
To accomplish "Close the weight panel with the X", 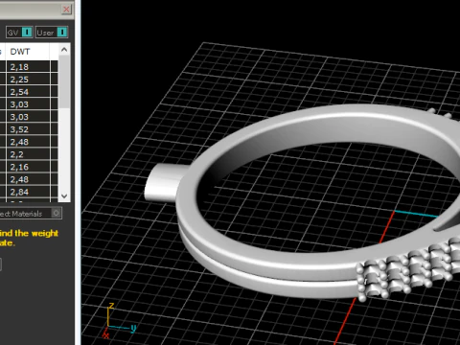I will (x=66, y=10).
